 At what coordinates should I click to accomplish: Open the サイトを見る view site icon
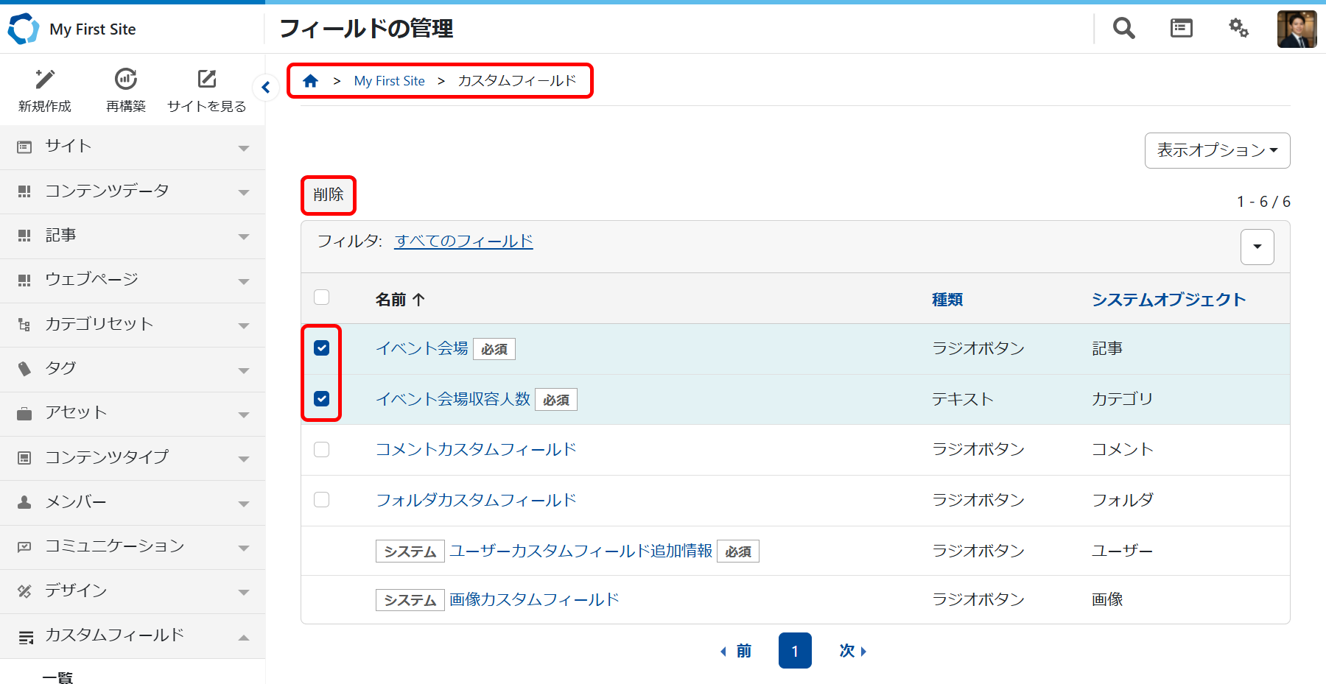206,79
